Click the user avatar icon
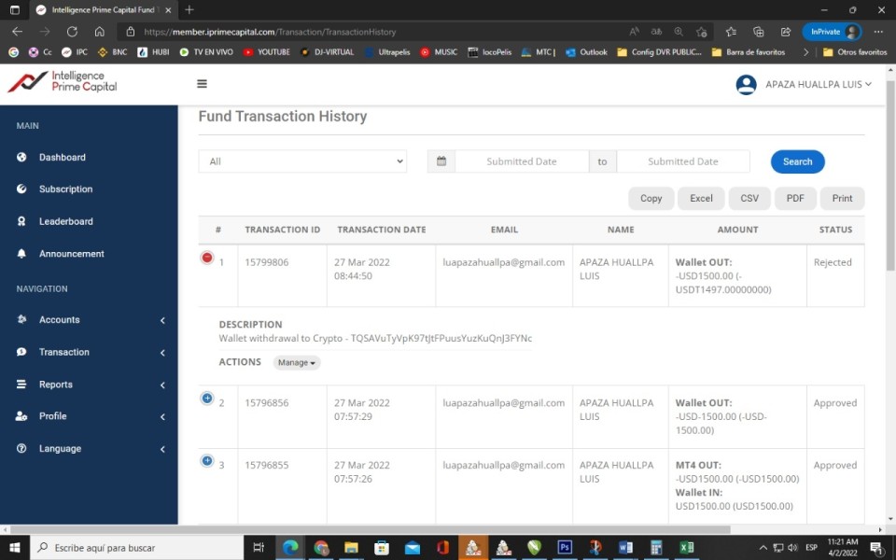This screenshot has width=896, height=560. tap(746, 85)
